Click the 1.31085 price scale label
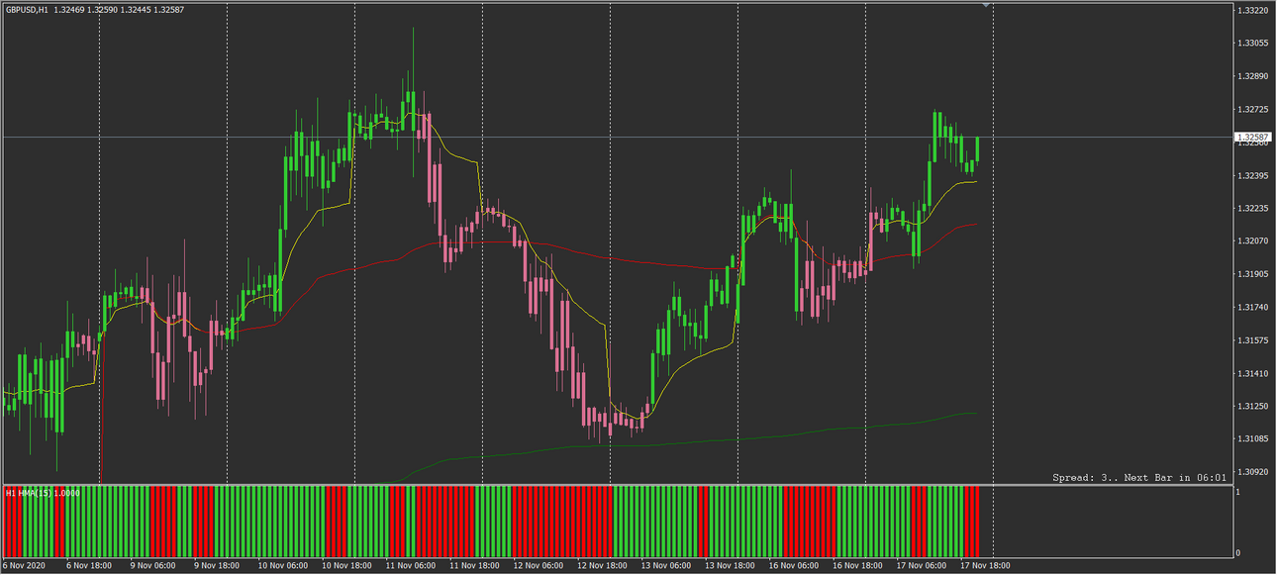 click(1252, 438)
